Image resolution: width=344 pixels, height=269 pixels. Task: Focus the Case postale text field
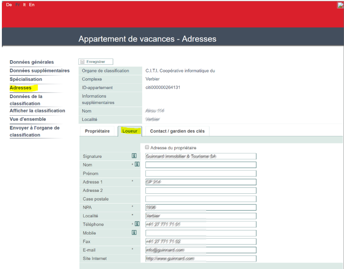coord(201,199)
